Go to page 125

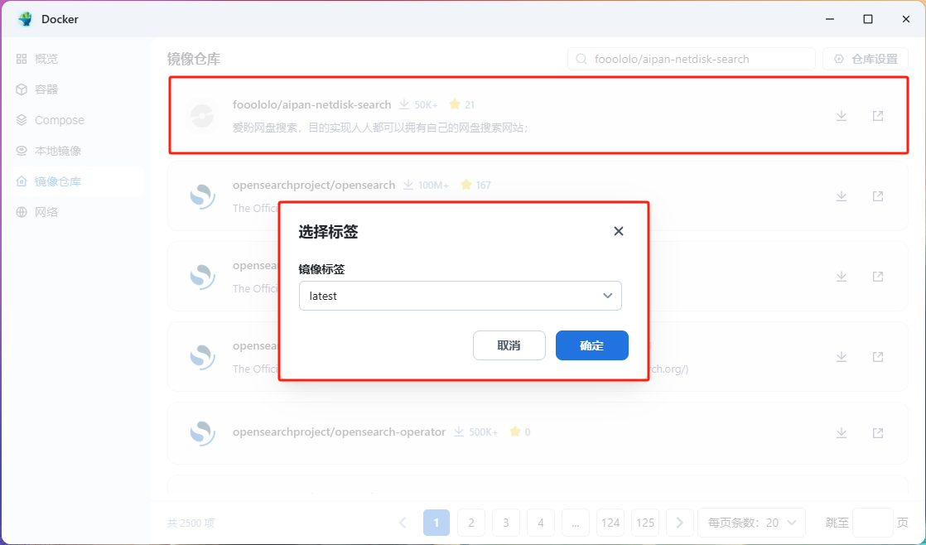click(x=645, y=523)
